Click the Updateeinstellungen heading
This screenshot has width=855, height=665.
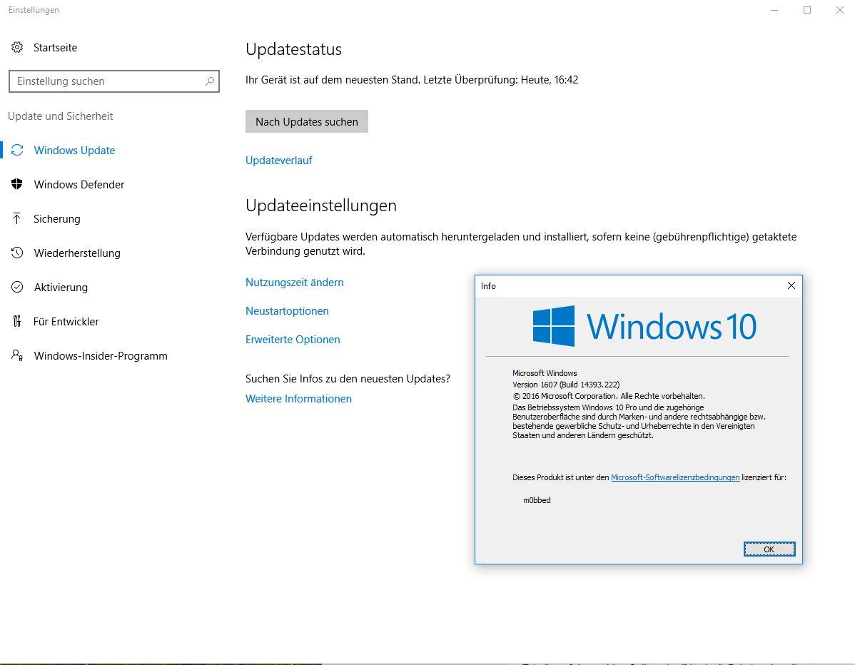click(x=320, y=205)
